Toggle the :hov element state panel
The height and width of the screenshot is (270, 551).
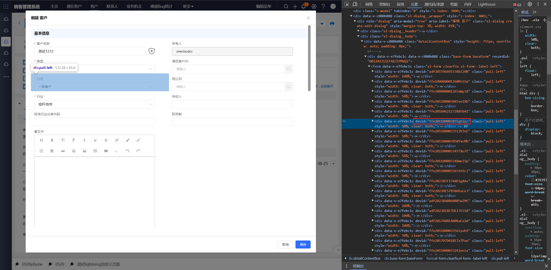[524, 20]
